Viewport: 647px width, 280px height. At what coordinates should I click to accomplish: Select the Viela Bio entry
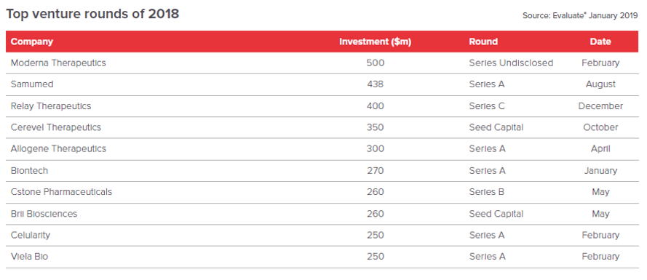tap(29, 257)
